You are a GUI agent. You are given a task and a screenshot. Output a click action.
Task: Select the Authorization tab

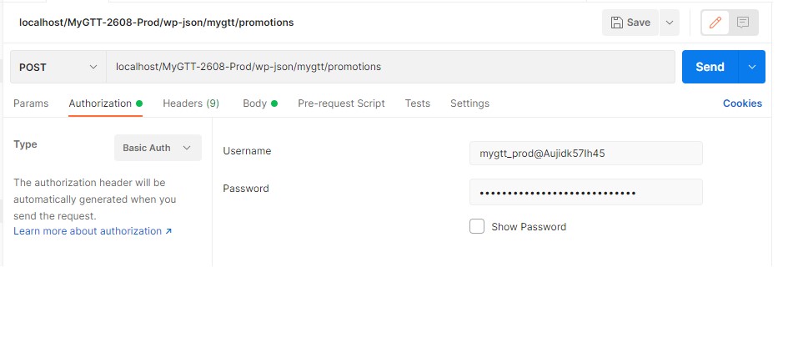(100, 103)
